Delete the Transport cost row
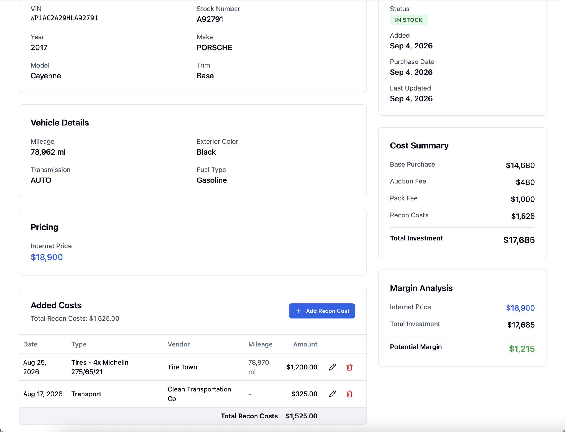 point(349,394)
